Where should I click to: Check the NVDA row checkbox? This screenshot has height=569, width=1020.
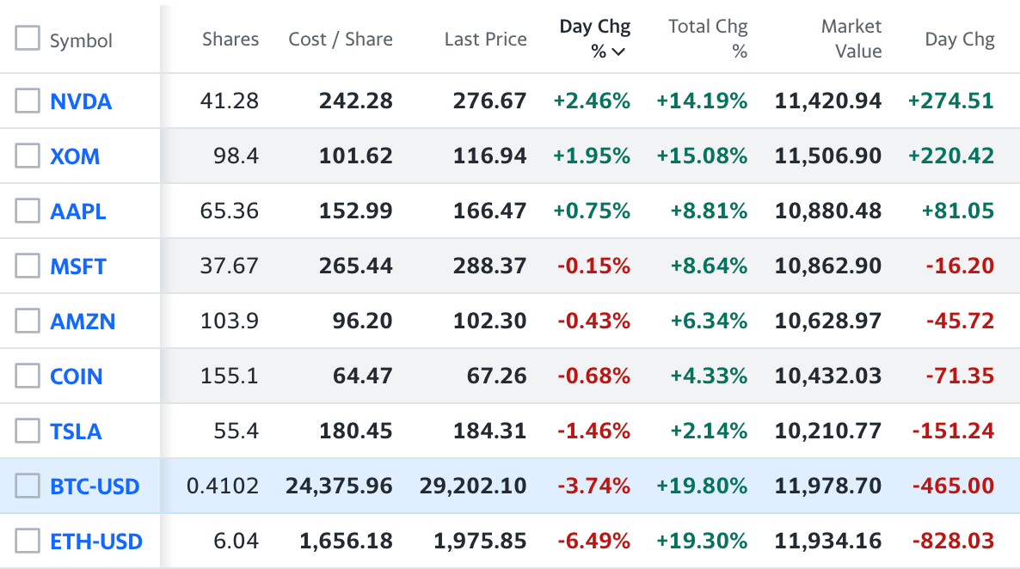click(x=28, y=101)
